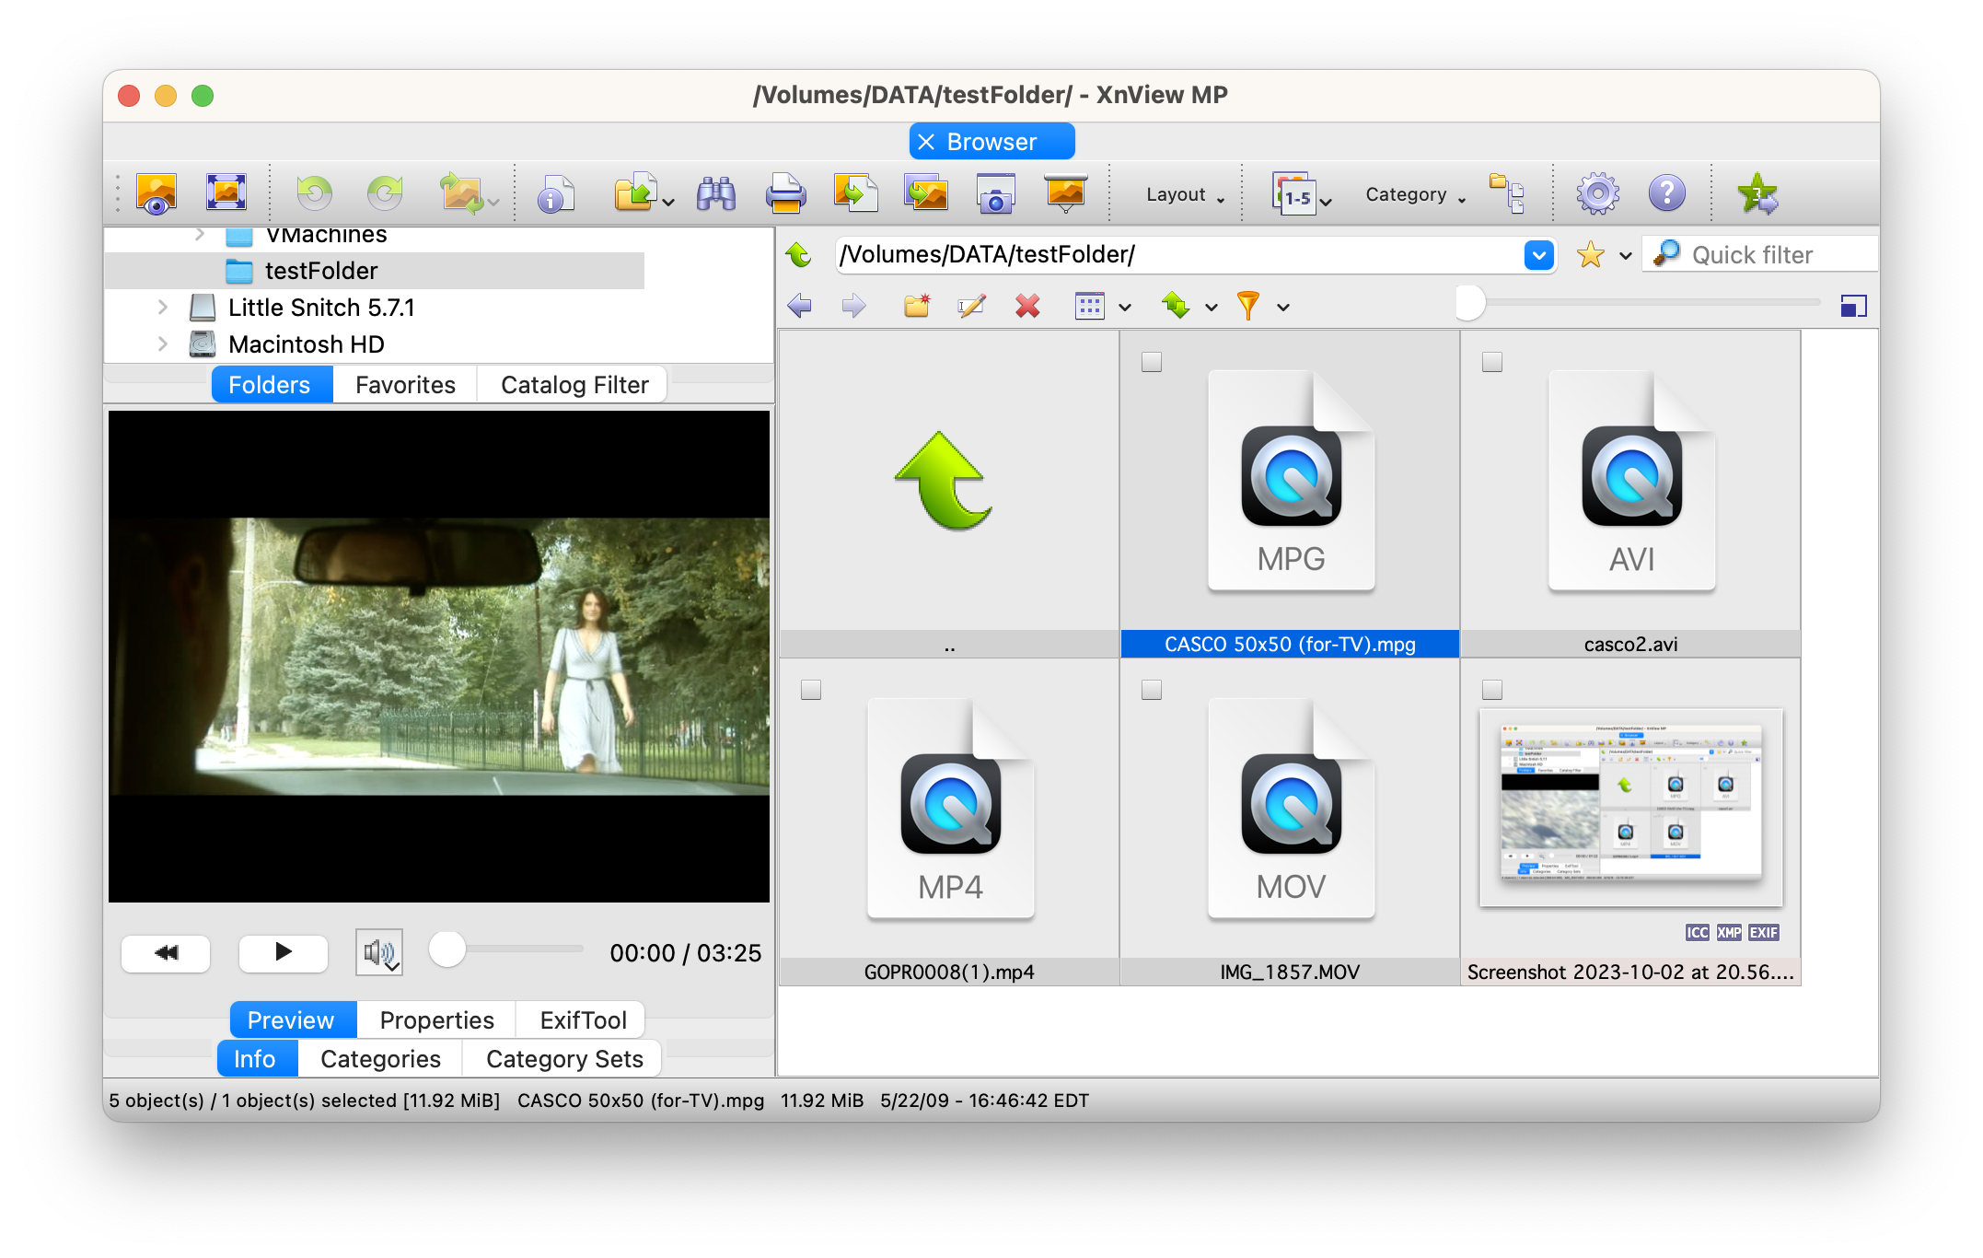Screen dimensions: 1983x1258
Task: Open the address path dropdown arrow
Action: point(1538,255)
